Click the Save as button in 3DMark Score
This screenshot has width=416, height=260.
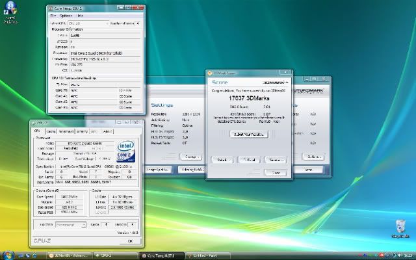(x=276, y=160)
